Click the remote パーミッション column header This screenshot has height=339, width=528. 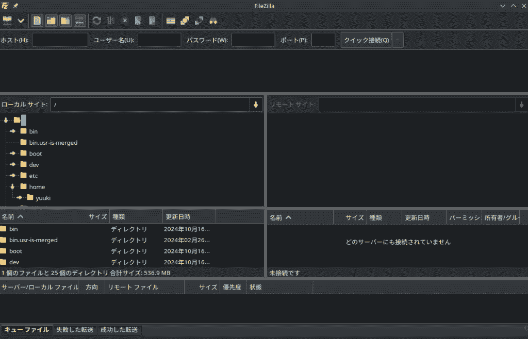tap(464, 217)
